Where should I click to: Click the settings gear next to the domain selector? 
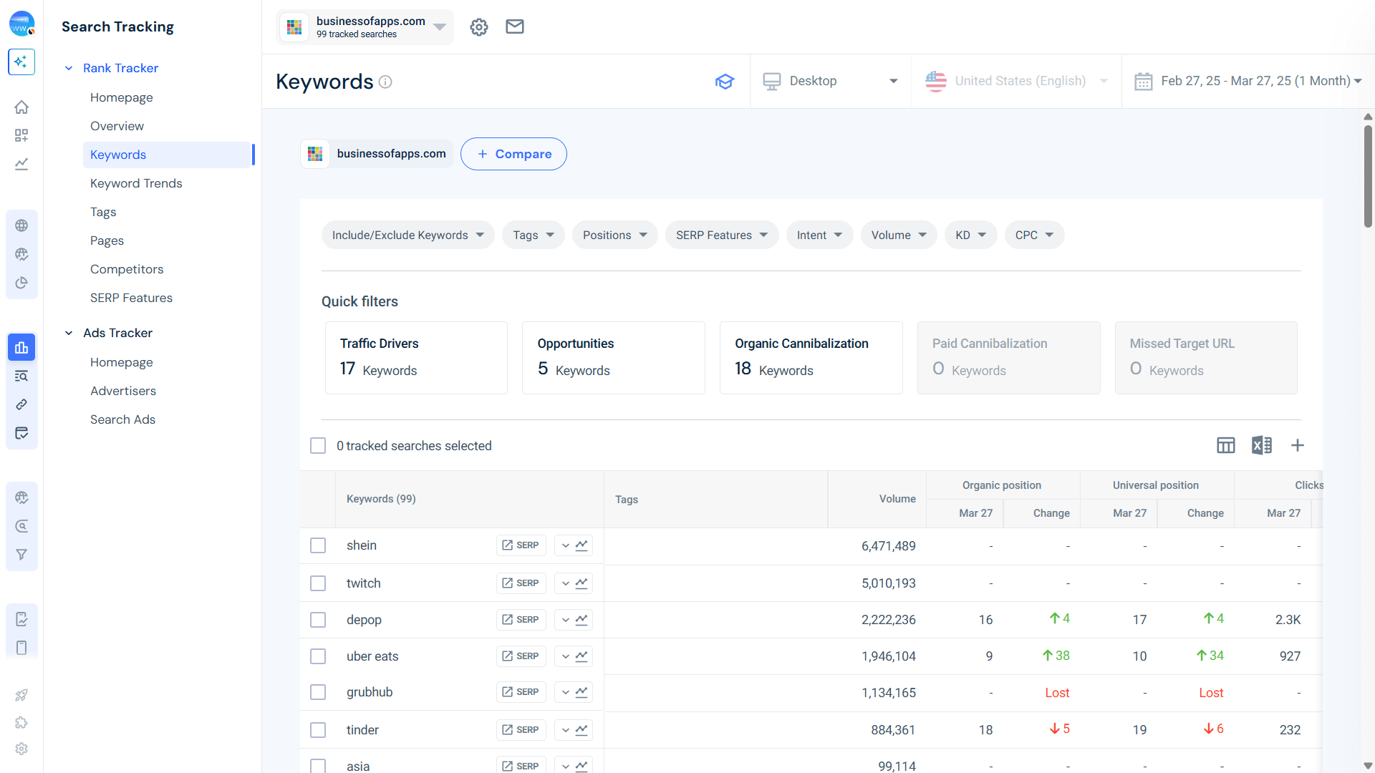[478, 27]
